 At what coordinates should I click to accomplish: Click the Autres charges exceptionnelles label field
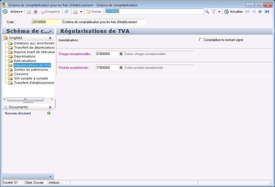159,54
